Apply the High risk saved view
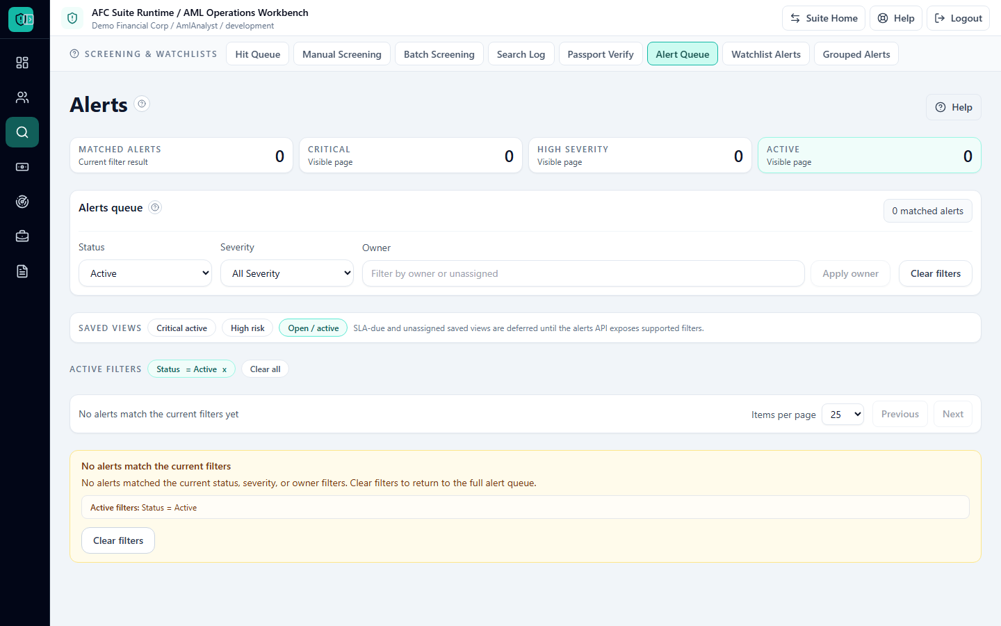This screenshot has width=1001, height=626. (x=247, y=328)
